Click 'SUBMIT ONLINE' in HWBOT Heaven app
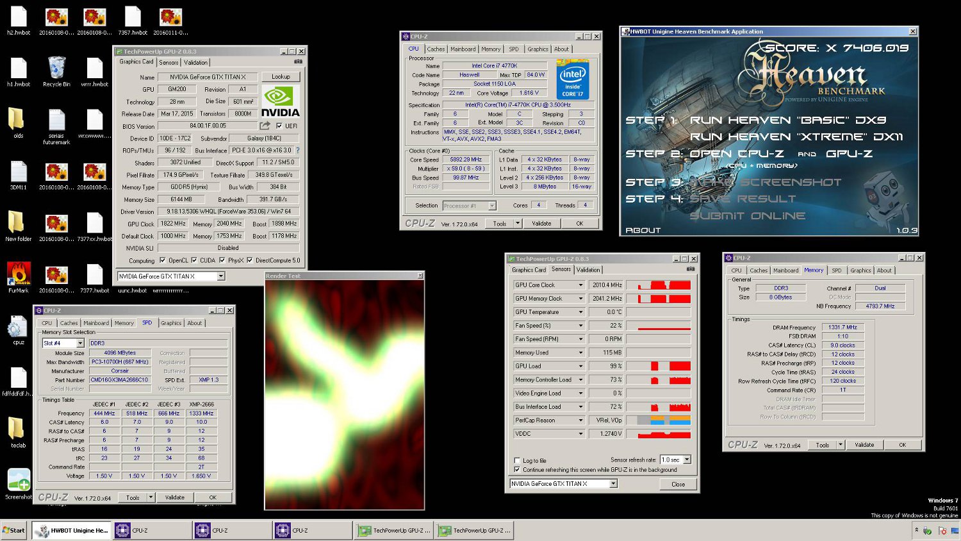The width and height of the screenshot is (961, 541). click(747, 215)
